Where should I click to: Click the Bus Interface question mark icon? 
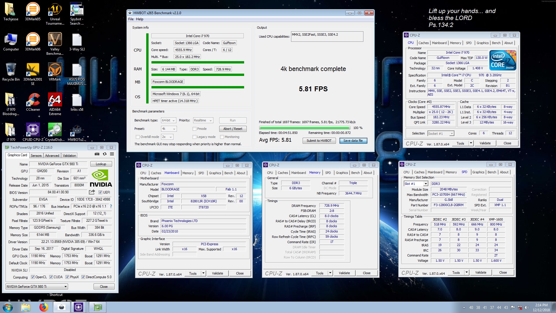(x=111, y=206)
